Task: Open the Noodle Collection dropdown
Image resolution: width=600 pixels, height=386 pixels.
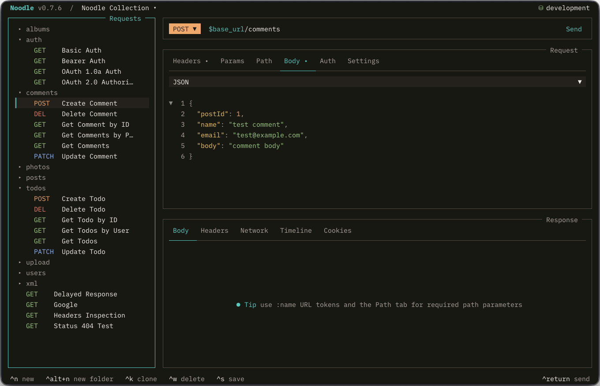Action: click(119, 8)
